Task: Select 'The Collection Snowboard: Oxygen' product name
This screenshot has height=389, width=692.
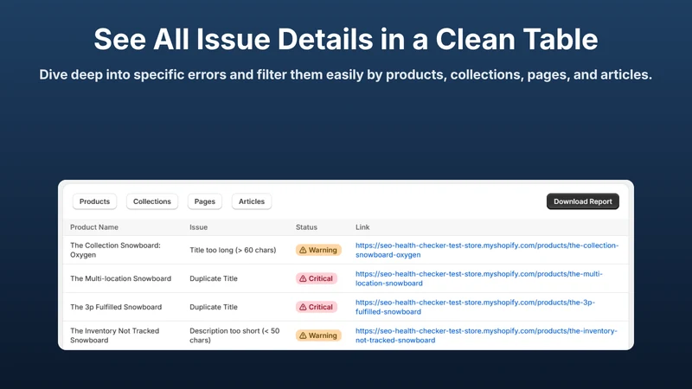Action: point(115,250)
